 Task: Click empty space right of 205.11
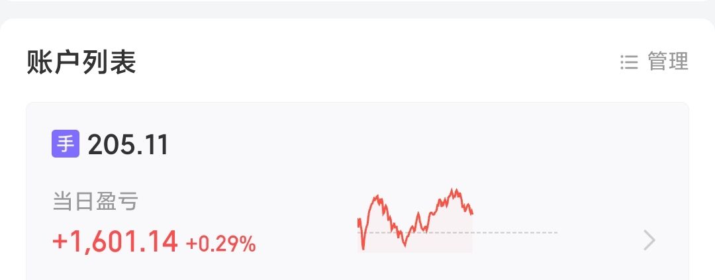point(397,144)
